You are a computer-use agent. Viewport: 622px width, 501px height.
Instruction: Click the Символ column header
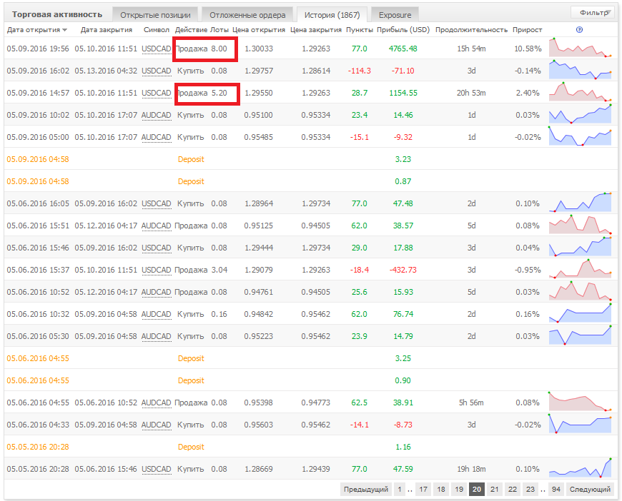pos(157,30)
